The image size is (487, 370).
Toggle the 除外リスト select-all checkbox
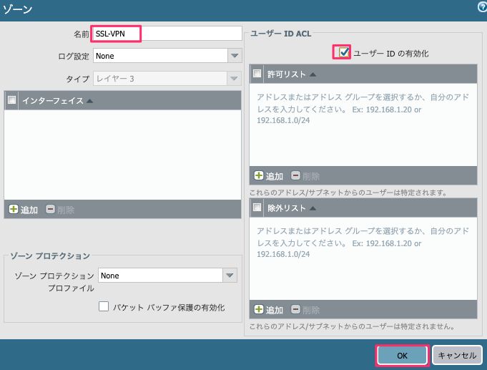tap(257, 207)
